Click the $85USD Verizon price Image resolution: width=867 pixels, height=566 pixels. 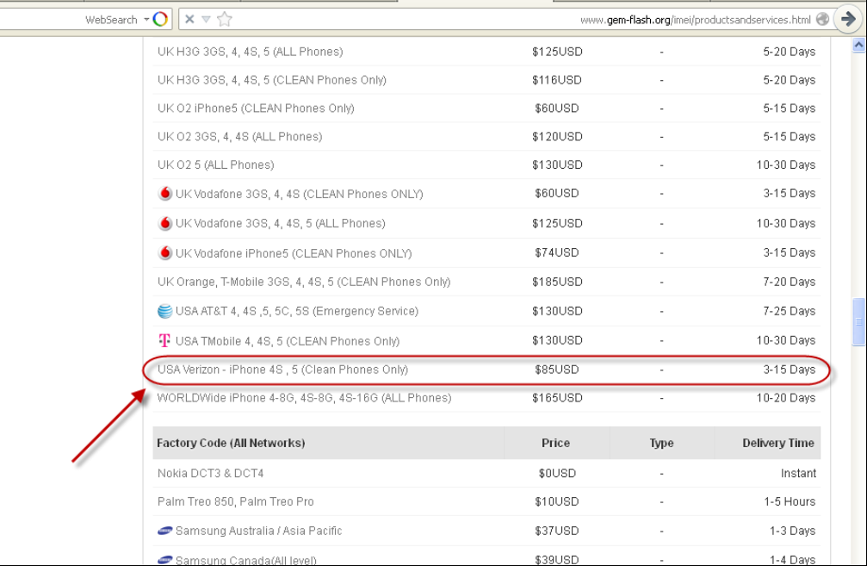pos(556,370)
